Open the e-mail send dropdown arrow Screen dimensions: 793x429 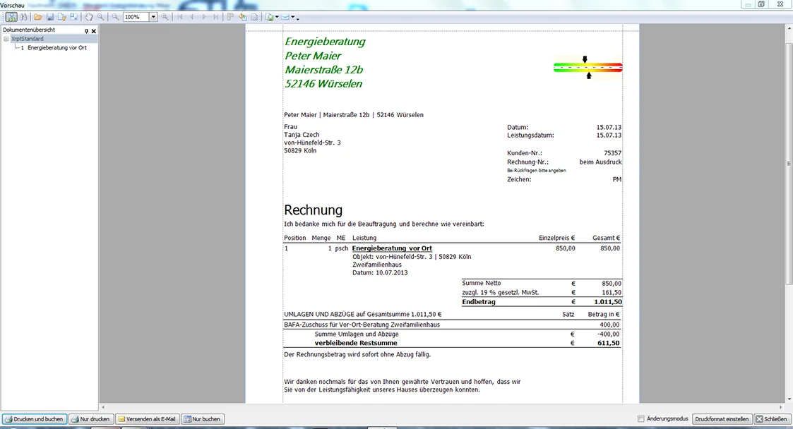[x=292, y=17]
